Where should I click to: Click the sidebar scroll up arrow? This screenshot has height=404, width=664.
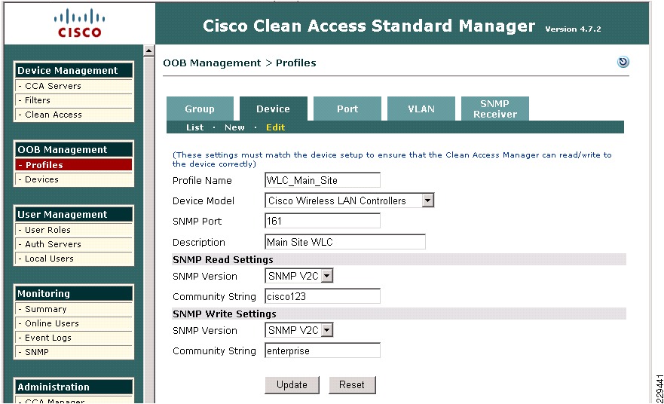tap(148, 51)
